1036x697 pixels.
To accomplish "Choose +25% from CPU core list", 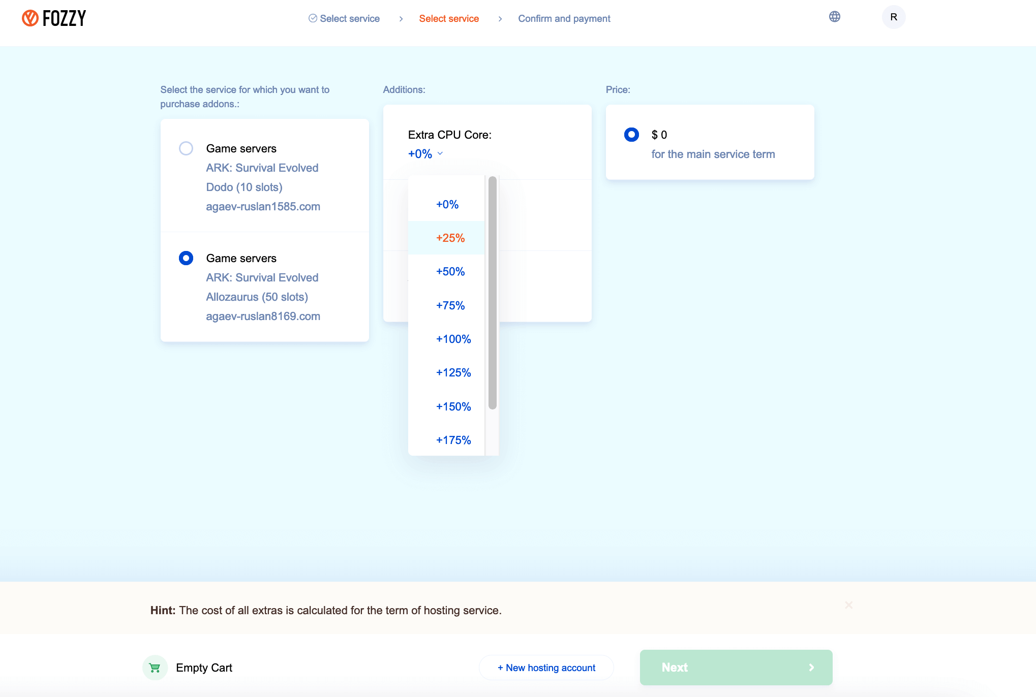I will tap(450, 238).
